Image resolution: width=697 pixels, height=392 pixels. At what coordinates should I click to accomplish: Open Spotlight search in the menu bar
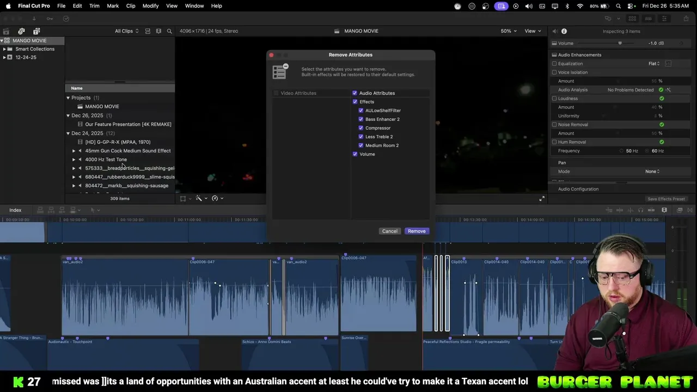(x=618, y=6)
